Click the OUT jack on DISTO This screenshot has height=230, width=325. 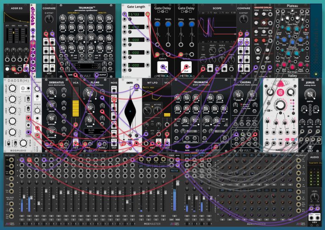pos(136,87)
